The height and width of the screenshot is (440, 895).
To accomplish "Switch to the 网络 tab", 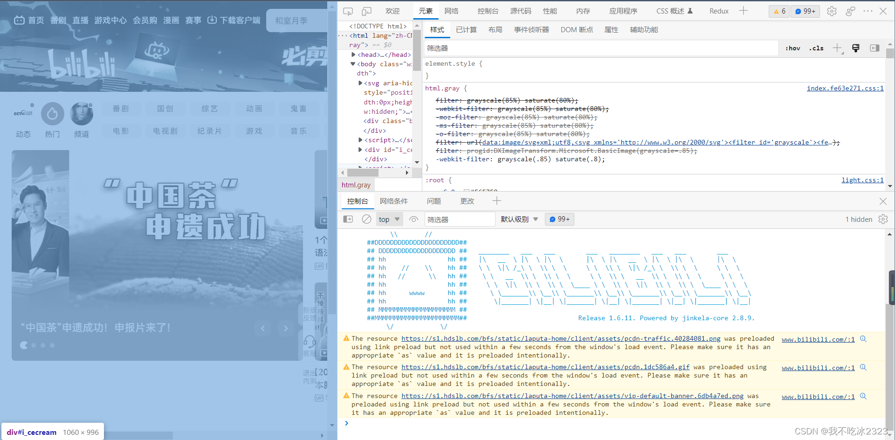I will pyautogui.click(x=451, y=11).
